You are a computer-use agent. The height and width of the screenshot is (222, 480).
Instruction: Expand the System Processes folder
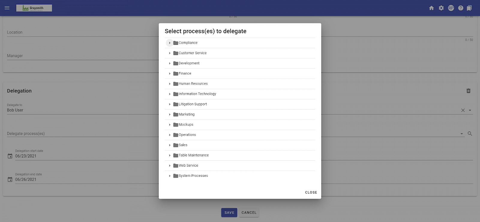(169, 176)
